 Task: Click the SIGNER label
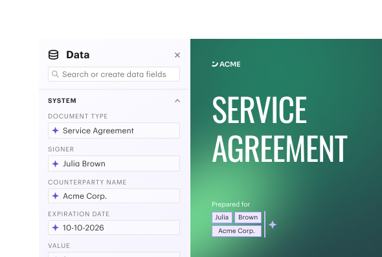pyautogui.click(x=61, y=150)
